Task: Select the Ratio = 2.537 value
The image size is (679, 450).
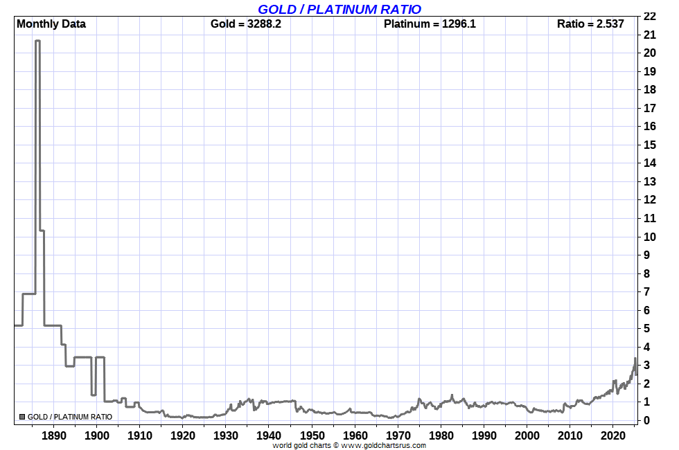Action: point(590,24)
